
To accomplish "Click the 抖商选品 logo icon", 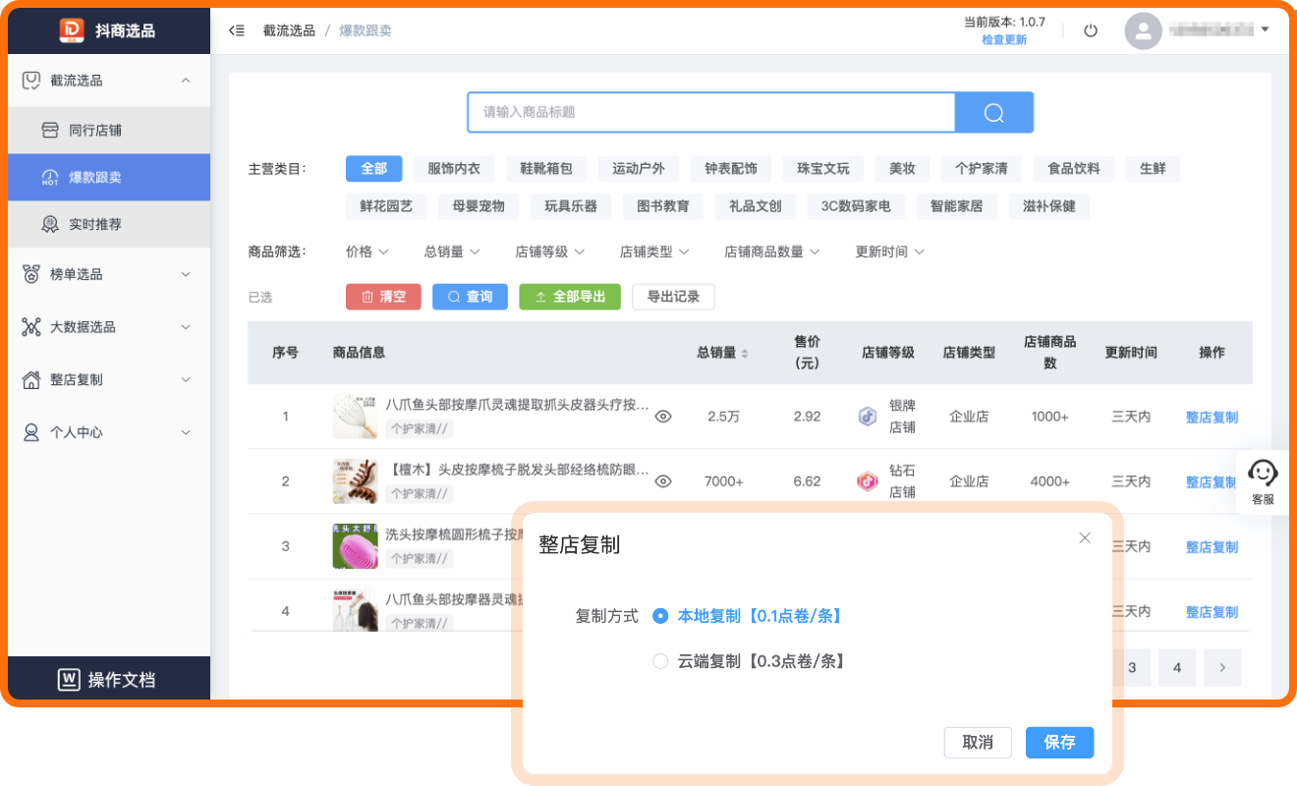I will click(72, 30).
